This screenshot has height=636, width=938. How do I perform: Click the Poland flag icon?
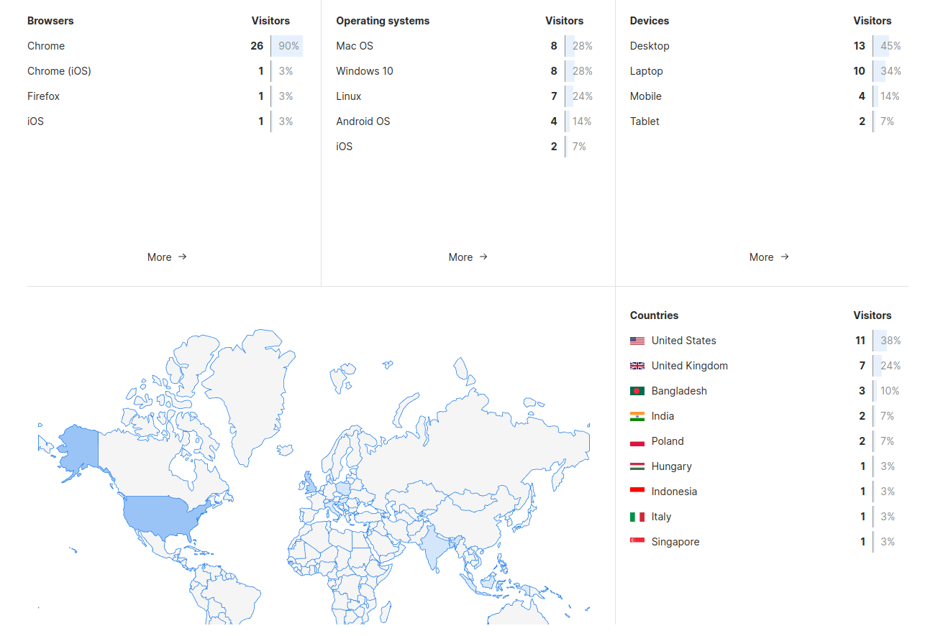[637, 441]
